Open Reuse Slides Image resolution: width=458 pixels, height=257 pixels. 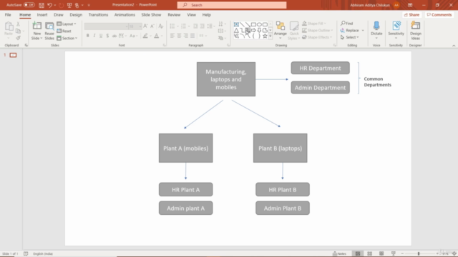49,31
